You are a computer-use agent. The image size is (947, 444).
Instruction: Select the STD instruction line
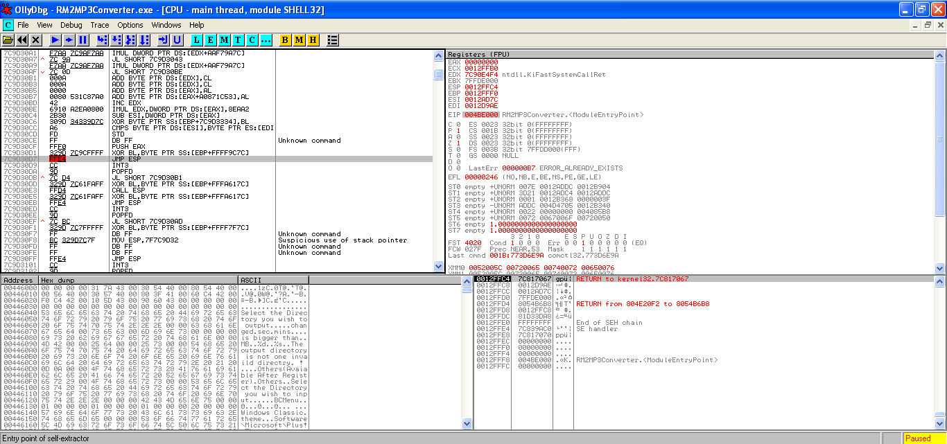click(217, 134)
